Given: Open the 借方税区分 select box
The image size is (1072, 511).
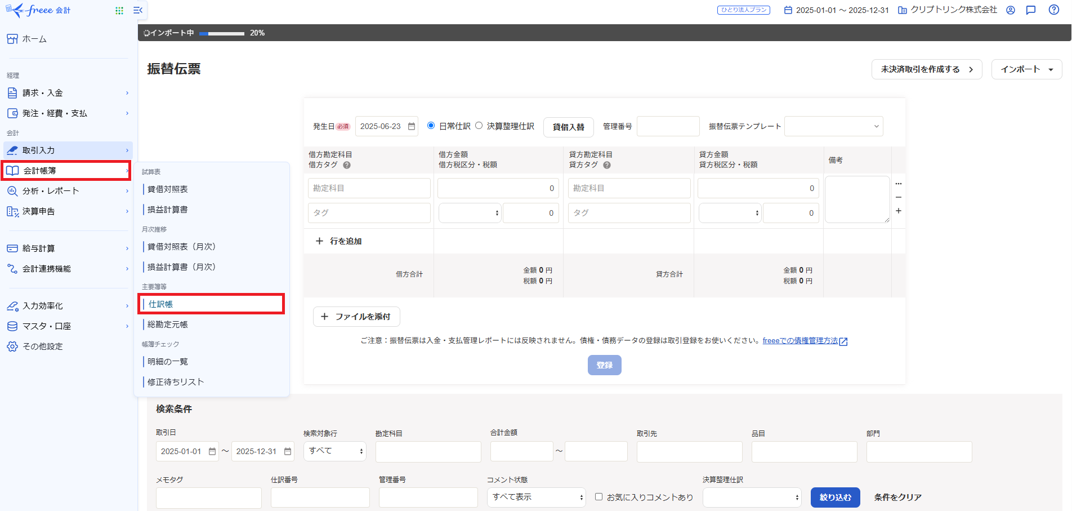Looking at the screenshot, I should click(x=470, y=213).
